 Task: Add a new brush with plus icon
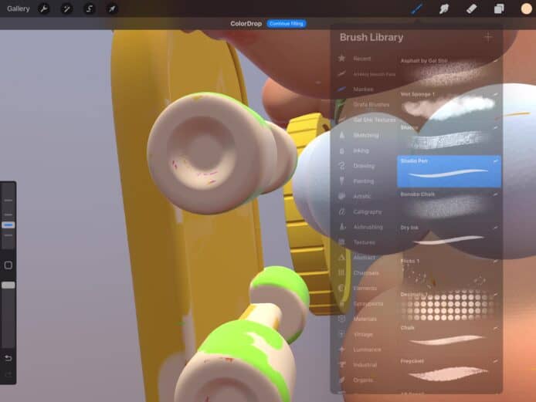(488, 37)
